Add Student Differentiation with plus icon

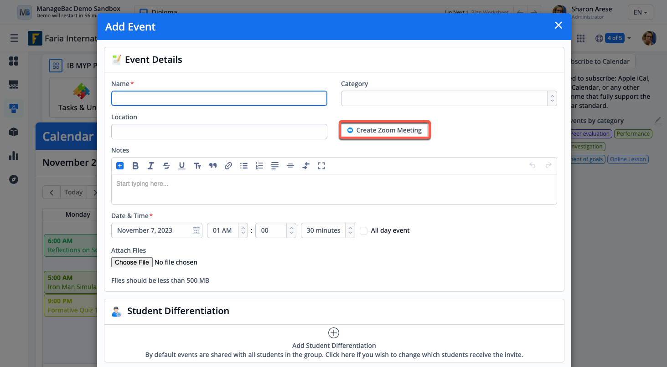(334, 333)
